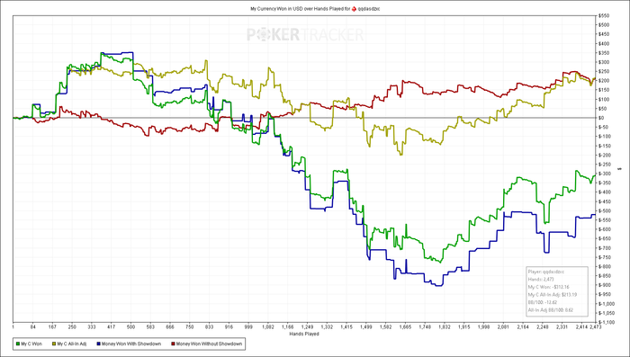Select the 'My C All-In Adj' legend label
This screenshot has height=357, width=630.
tap(71, 344)
